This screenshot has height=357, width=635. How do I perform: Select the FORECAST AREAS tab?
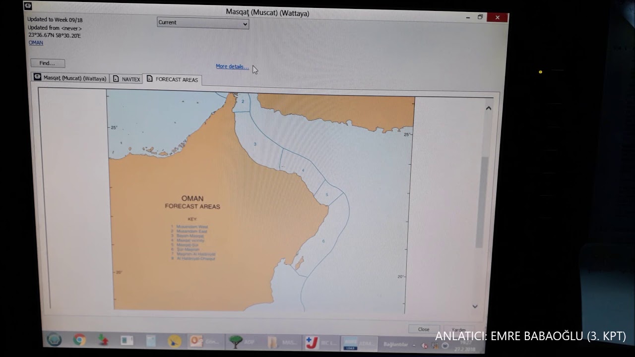(x=172, y=79)
